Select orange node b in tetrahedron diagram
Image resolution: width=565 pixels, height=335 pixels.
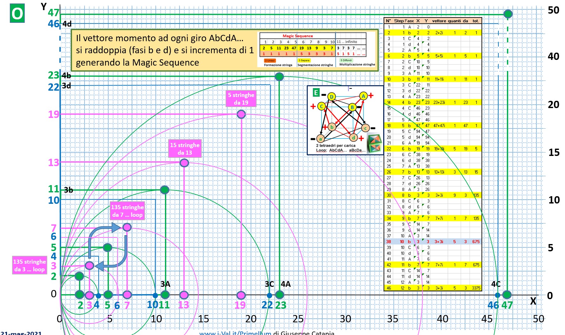point(332,127)
